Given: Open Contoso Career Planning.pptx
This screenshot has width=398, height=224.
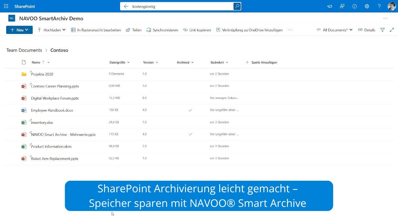Looking at the screenshot, I should click(55, 86).
